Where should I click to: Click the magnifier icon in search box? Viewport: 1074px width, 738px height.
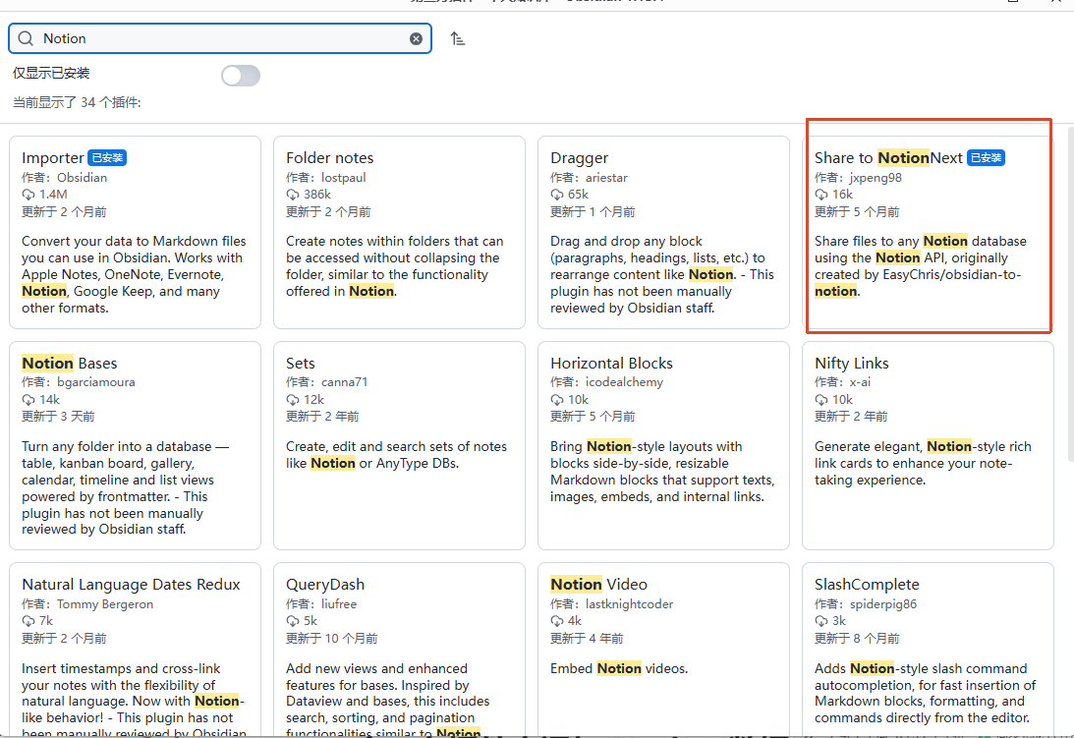point(26,38)
